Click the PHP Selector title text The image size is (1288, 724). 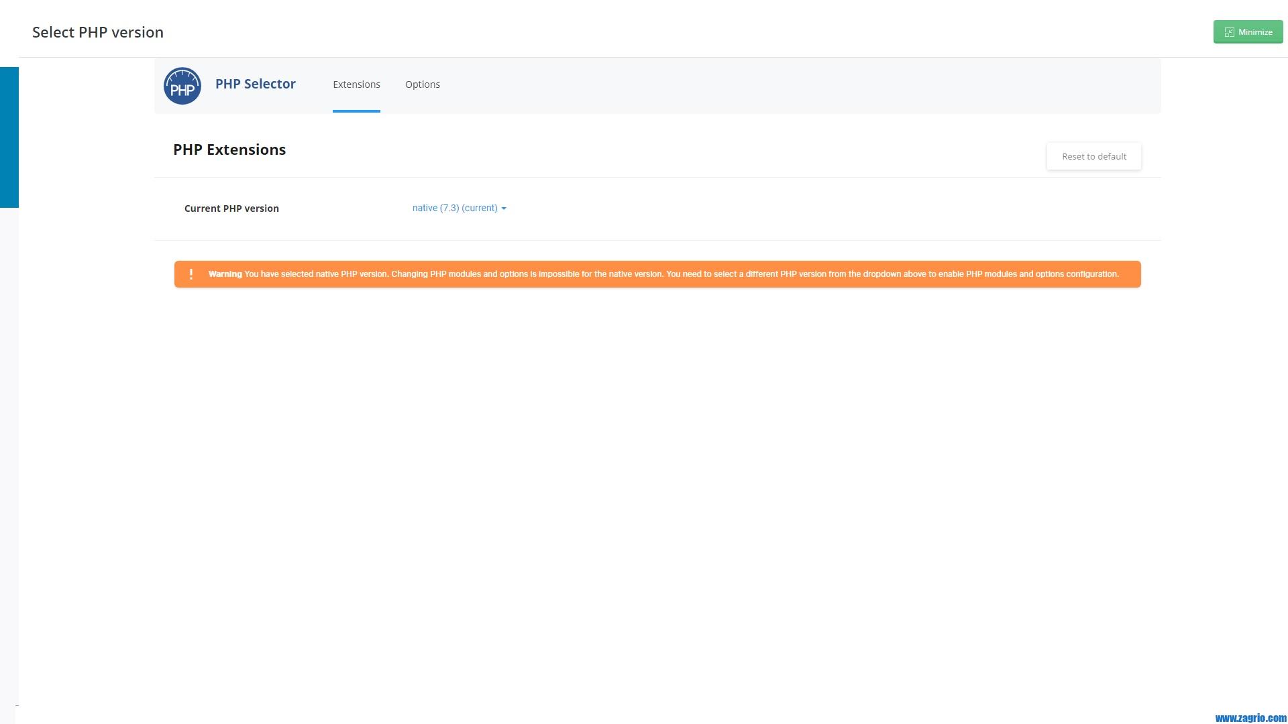pos(256,84)
